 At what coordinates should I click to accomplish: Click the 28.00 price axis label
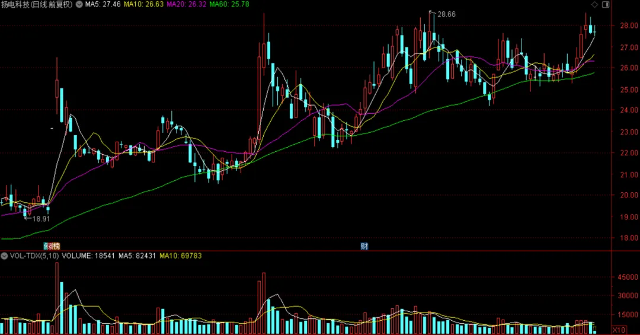[x=629, y=25]
